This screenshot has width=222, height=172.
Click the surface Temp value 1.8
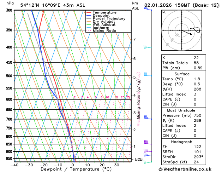click(197, 79)
